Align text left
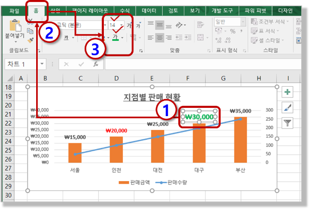Image resolution: width=310 pixels, height=209 pixels. [x=151, y=38]
